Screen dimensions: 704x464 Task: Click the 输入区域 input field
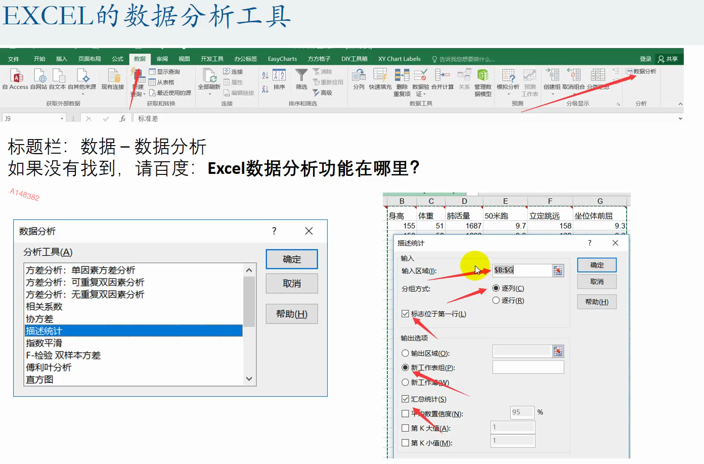[522, 270]
